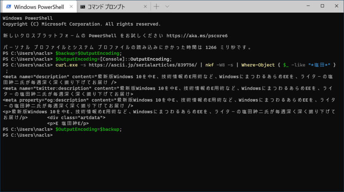Click the last empty PS C:\Users\nacls> prompt
344x192 pixels.
click(28, 135)
